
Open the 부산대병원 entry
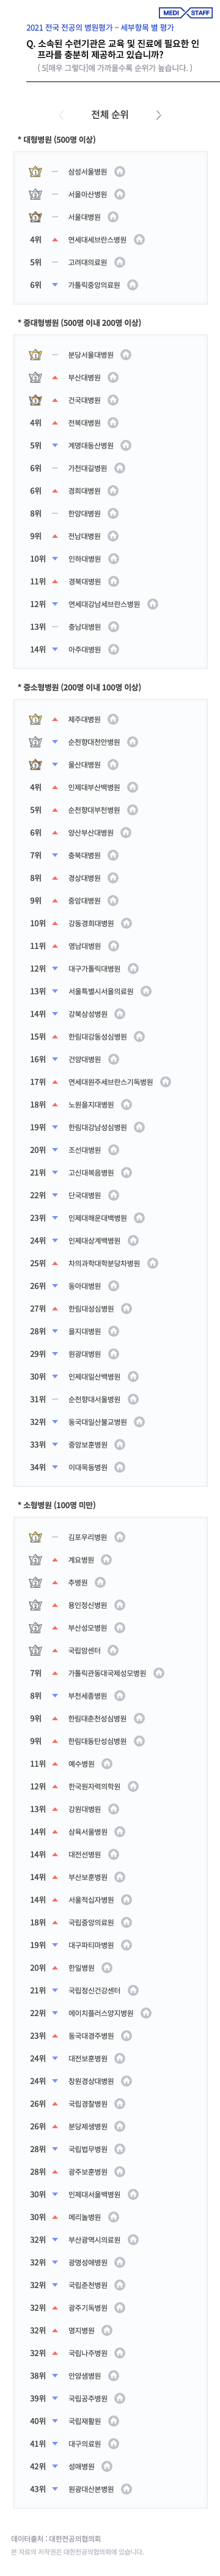point(84,377)
